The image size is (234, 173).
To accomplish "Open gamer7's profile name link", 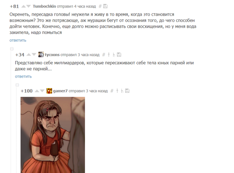I will click(x=60, y=91).
